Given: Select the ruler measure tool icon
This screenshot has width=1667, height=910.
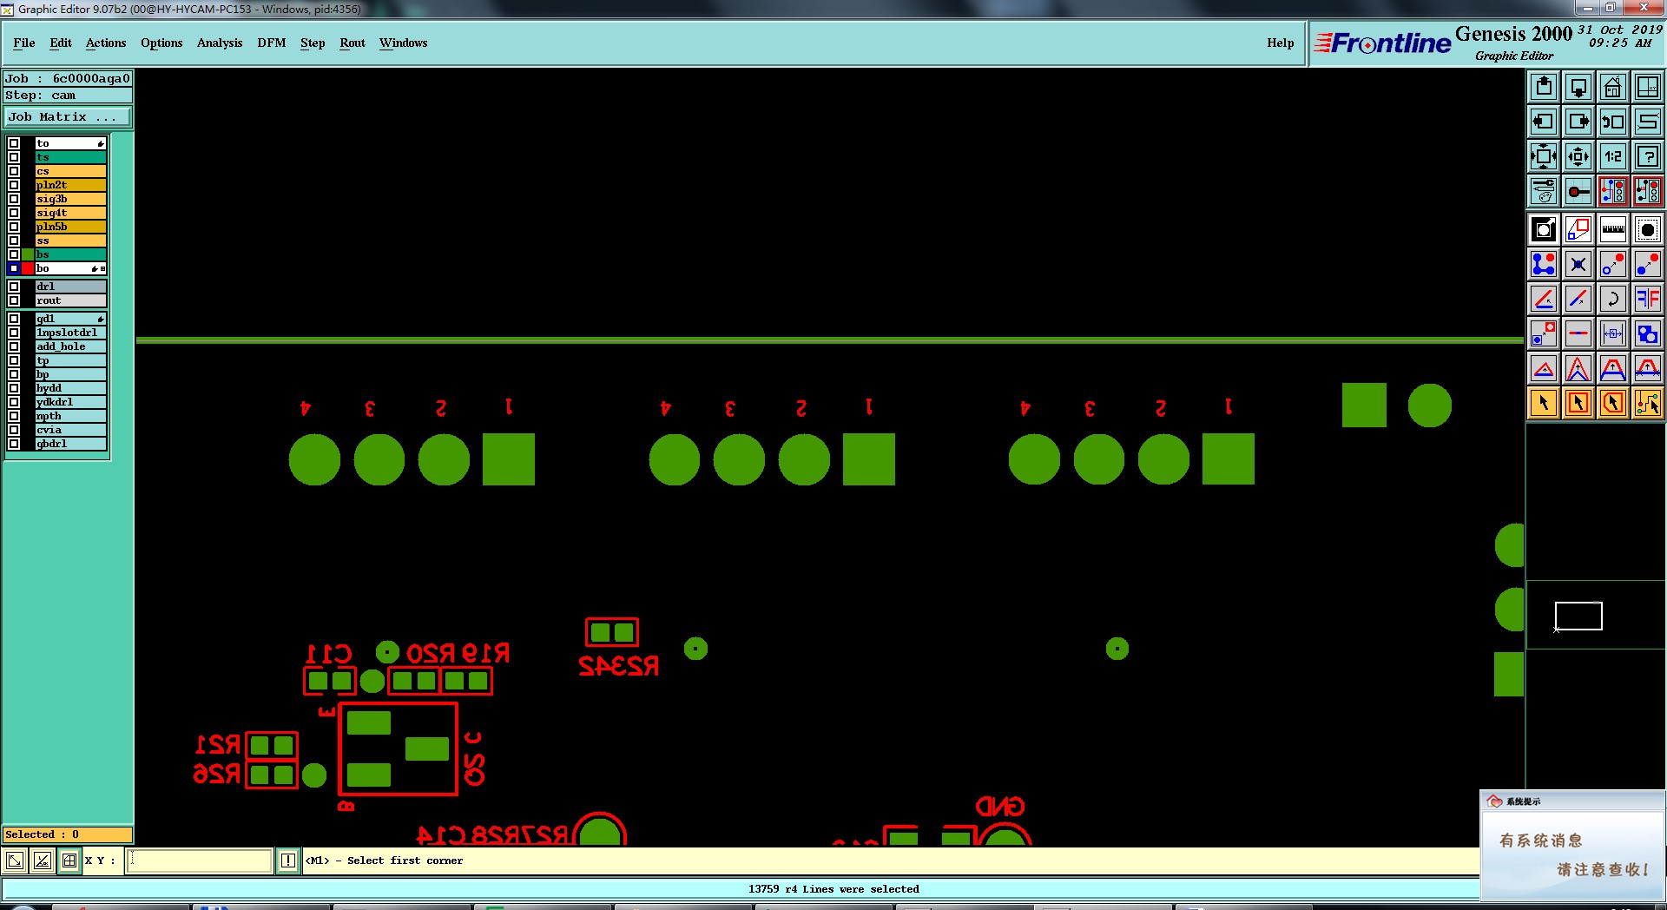Looking at the screenshot, I should click(x=1613, y=229).
